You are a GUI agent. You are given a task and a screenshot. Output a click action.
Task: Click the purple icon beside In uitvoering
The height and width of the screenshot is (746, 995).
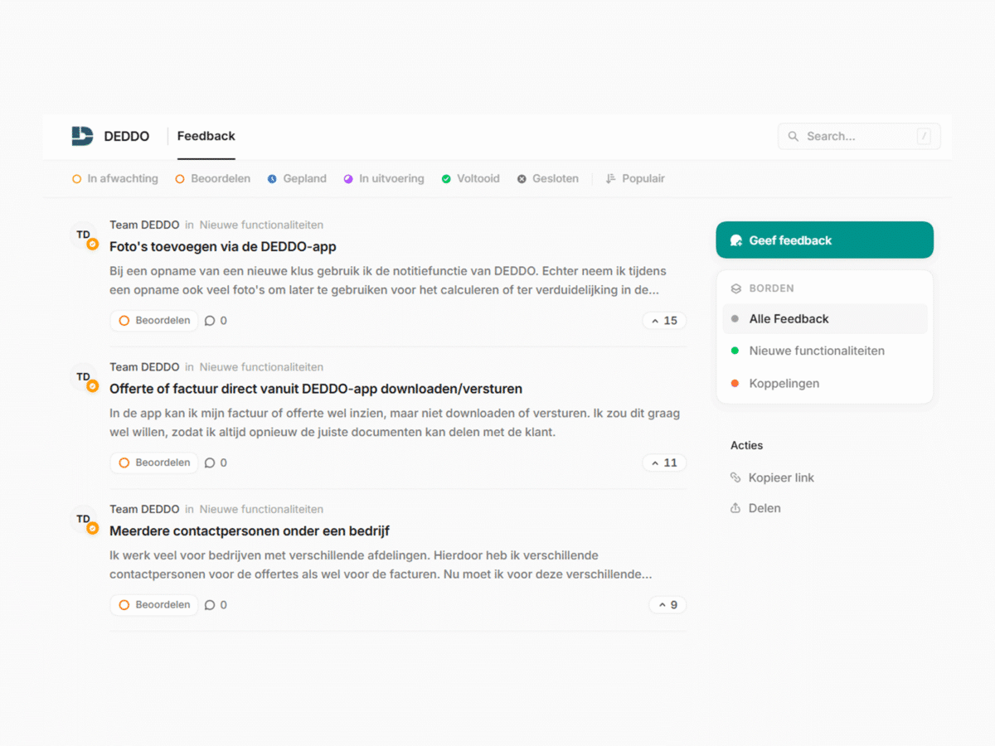pyautogui.click(x=348, y=179)
